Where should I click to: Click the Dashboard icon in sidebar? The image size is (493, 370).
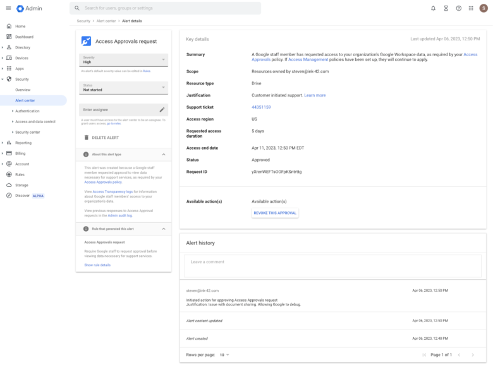pos(9,37)
